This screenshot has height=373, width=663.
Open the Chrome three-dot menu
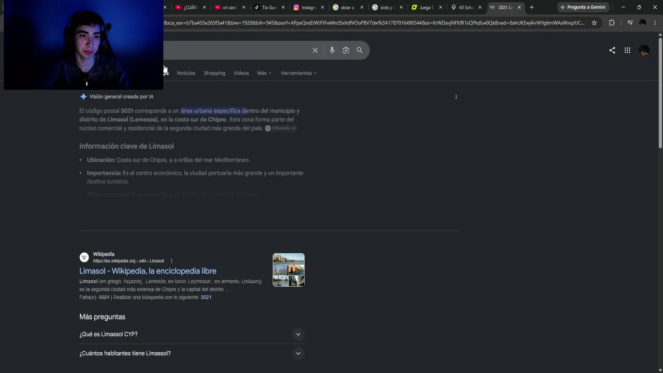pyautogui.click(x=655, y=23)
